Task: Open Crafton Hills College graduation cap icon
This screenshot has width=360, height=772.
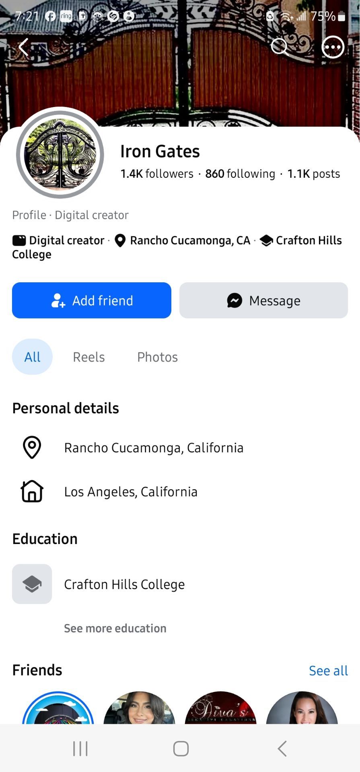Action: tap(32, 584)
